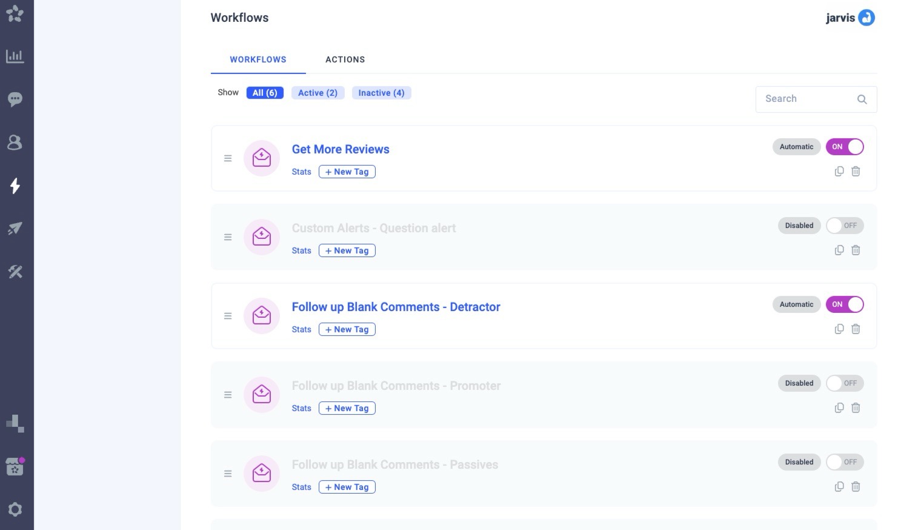Add New Tag to Promoter workflow
This screenshot has width=898, height=530.
347,408
